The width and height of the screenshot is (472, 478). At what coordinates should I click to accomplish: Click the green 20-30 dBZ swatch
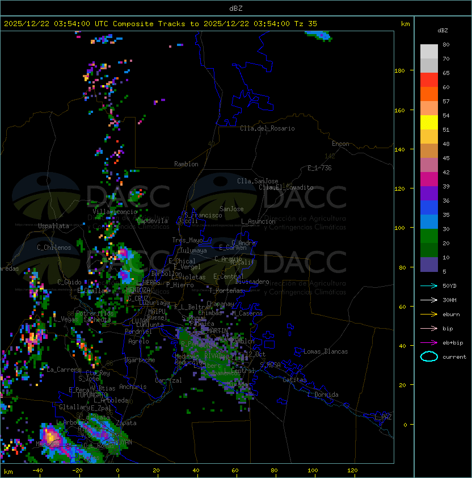429,236
